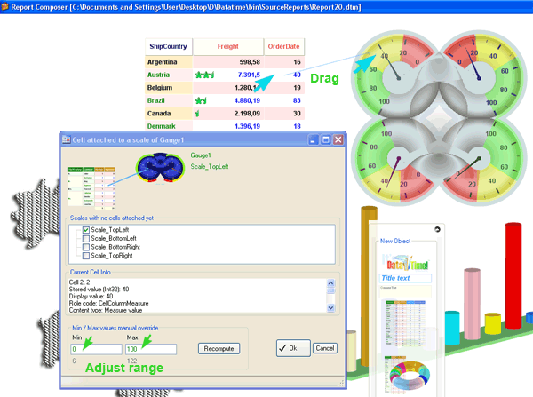Click the Title text object field

coord(399,278)
